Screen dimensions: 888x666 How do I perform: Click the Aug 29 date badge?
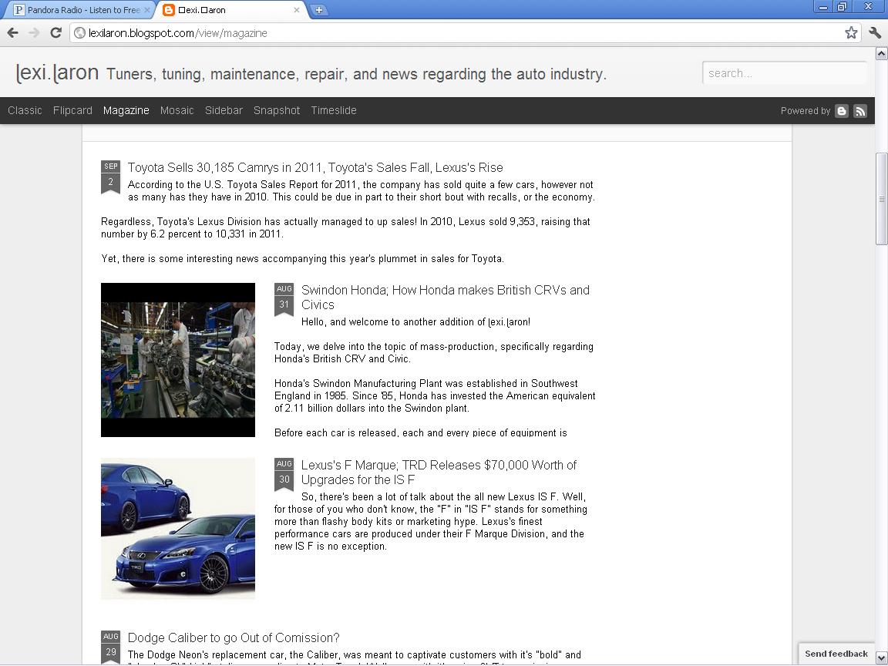click(110, 646)
